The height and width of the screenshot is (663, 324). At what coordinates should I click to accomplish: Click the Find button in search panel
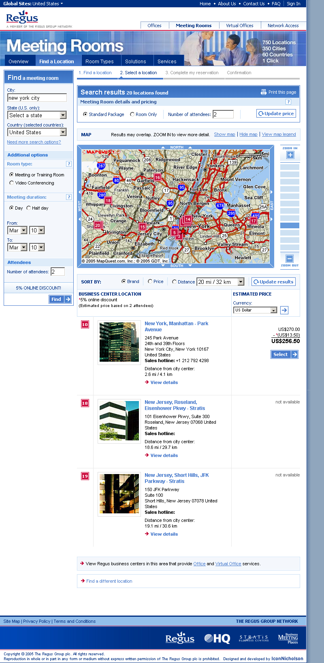pyautogui.click(x=60, y=299)
